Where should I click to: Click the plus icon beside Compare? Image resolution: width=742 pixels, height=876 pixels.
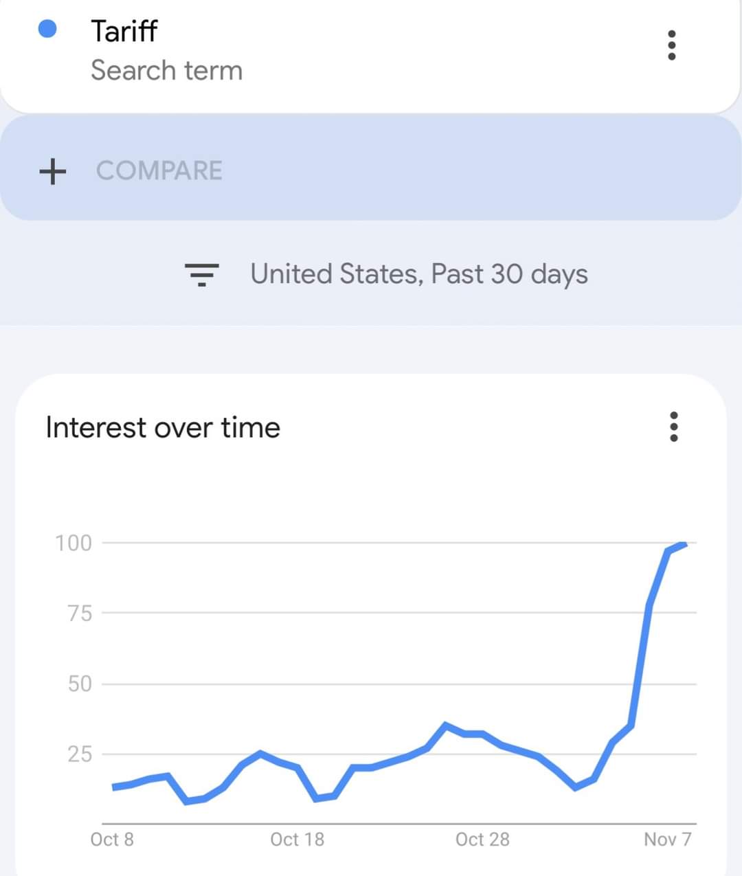click(x=53, y=171)
